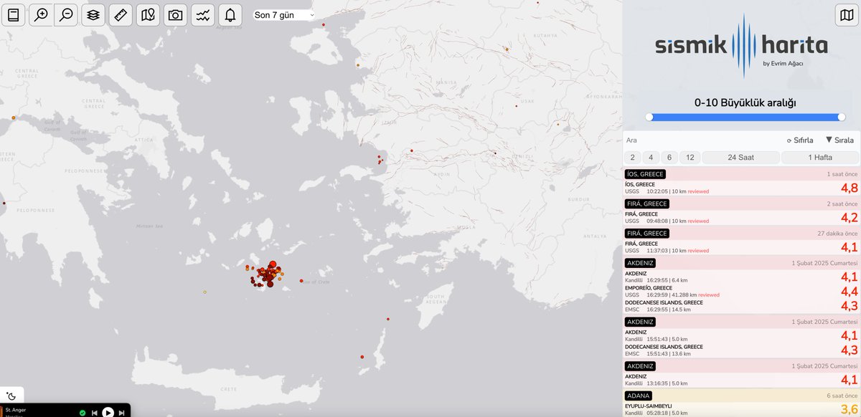The width and height of the screenshot is (861, 417).
Task: Click the folded map icon at top right
Action: click(x=847, y=14)
